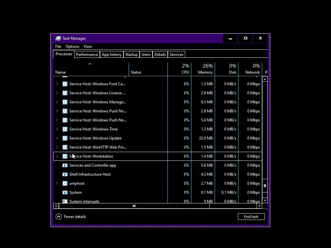Click Fewer details link
Viewport: 331px width, 248px height.
(x=75, y=217)
